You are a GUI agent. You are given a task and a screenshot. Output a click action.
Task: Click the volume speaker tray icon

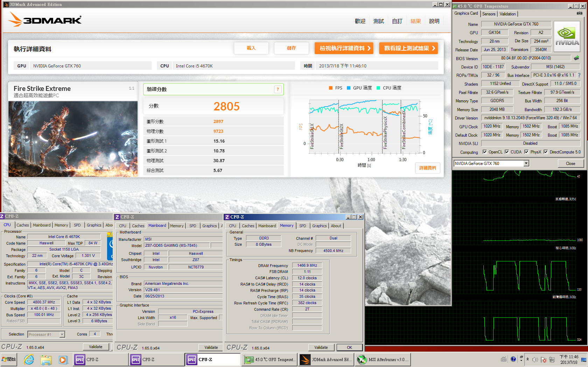pyautogui.click(x=535, y=359)
